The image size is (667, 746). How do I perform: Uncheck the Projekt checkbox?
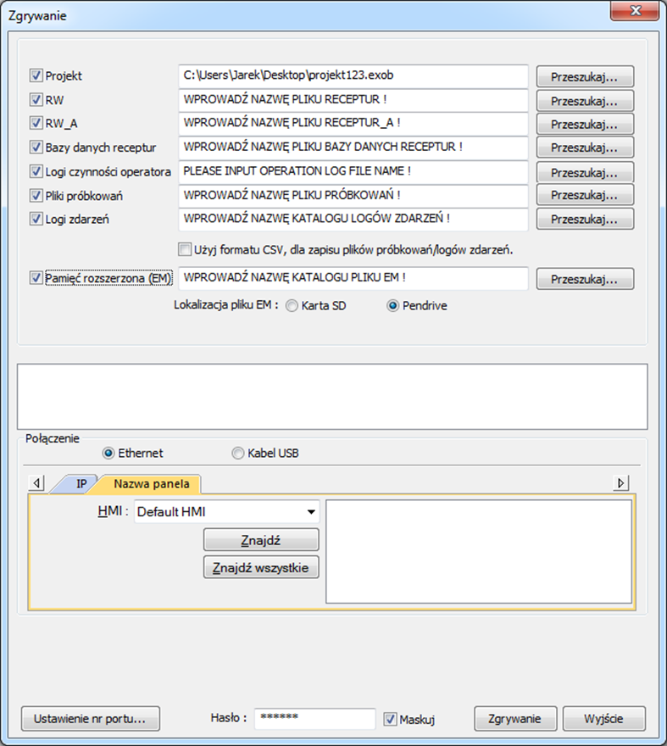(x=36, y=75)
